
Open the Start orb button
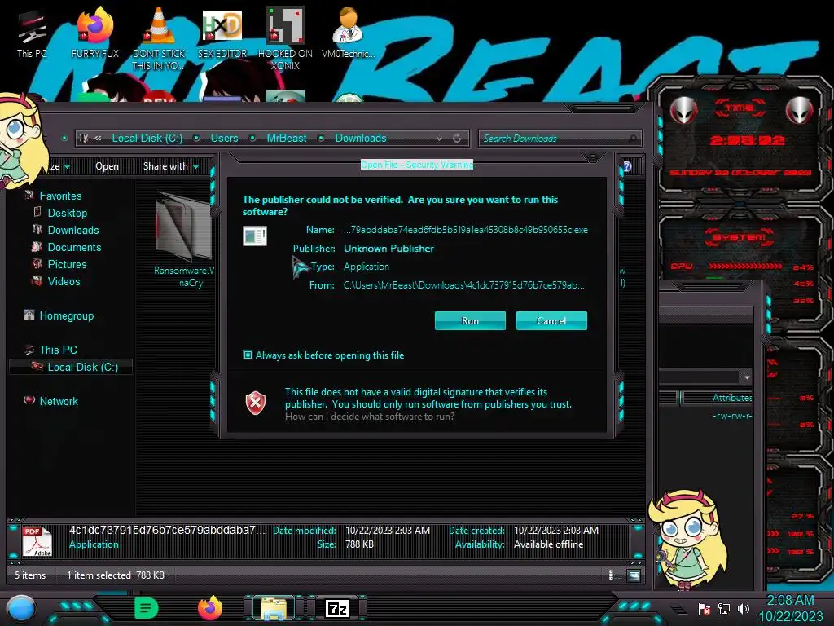pos(21,608)
